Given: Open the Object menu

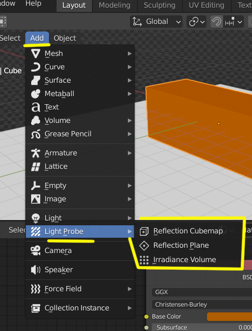Looking at the screenshot, I should tap(65, 38).
